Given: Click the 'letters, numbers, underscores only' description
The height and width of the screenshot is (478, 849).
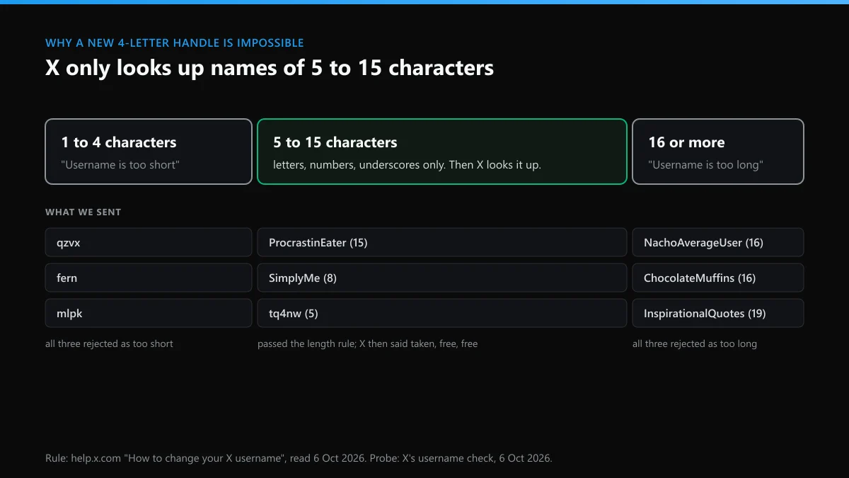Looking at the screenshot, I should [407, 165].
